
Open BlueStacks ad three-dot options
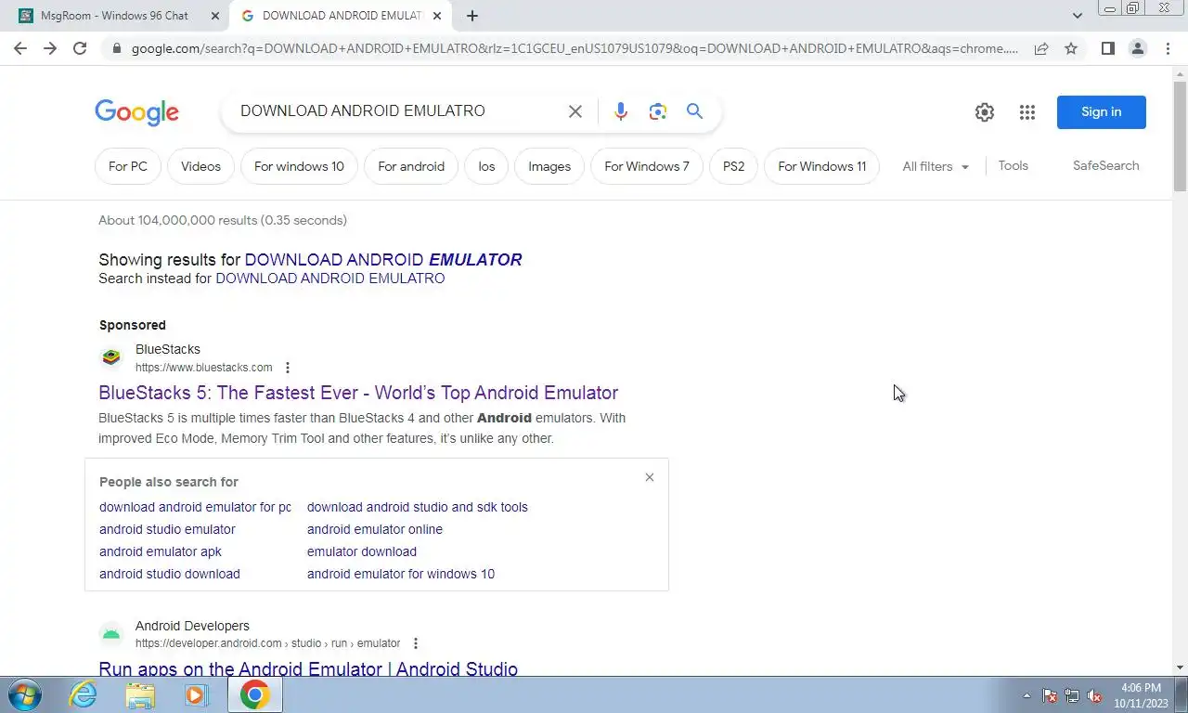[x=288, y=368]
